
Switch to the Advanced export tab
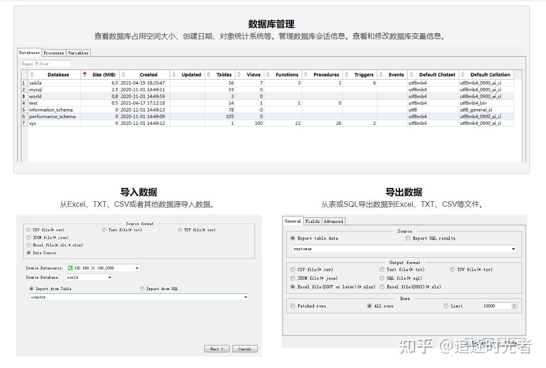[333, 221]
